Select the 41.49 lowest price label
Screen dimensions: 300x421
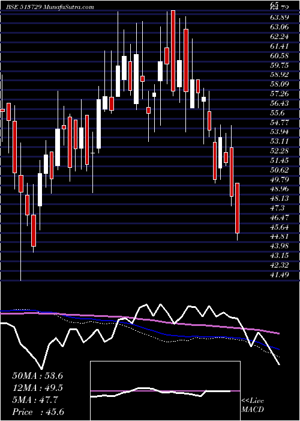click(280, 275)
